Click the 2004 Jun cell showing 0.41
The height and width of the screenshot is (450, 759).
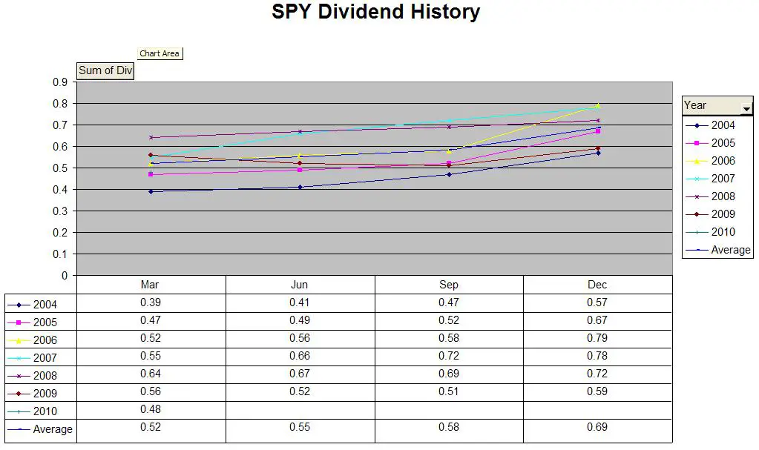(300, 302)
